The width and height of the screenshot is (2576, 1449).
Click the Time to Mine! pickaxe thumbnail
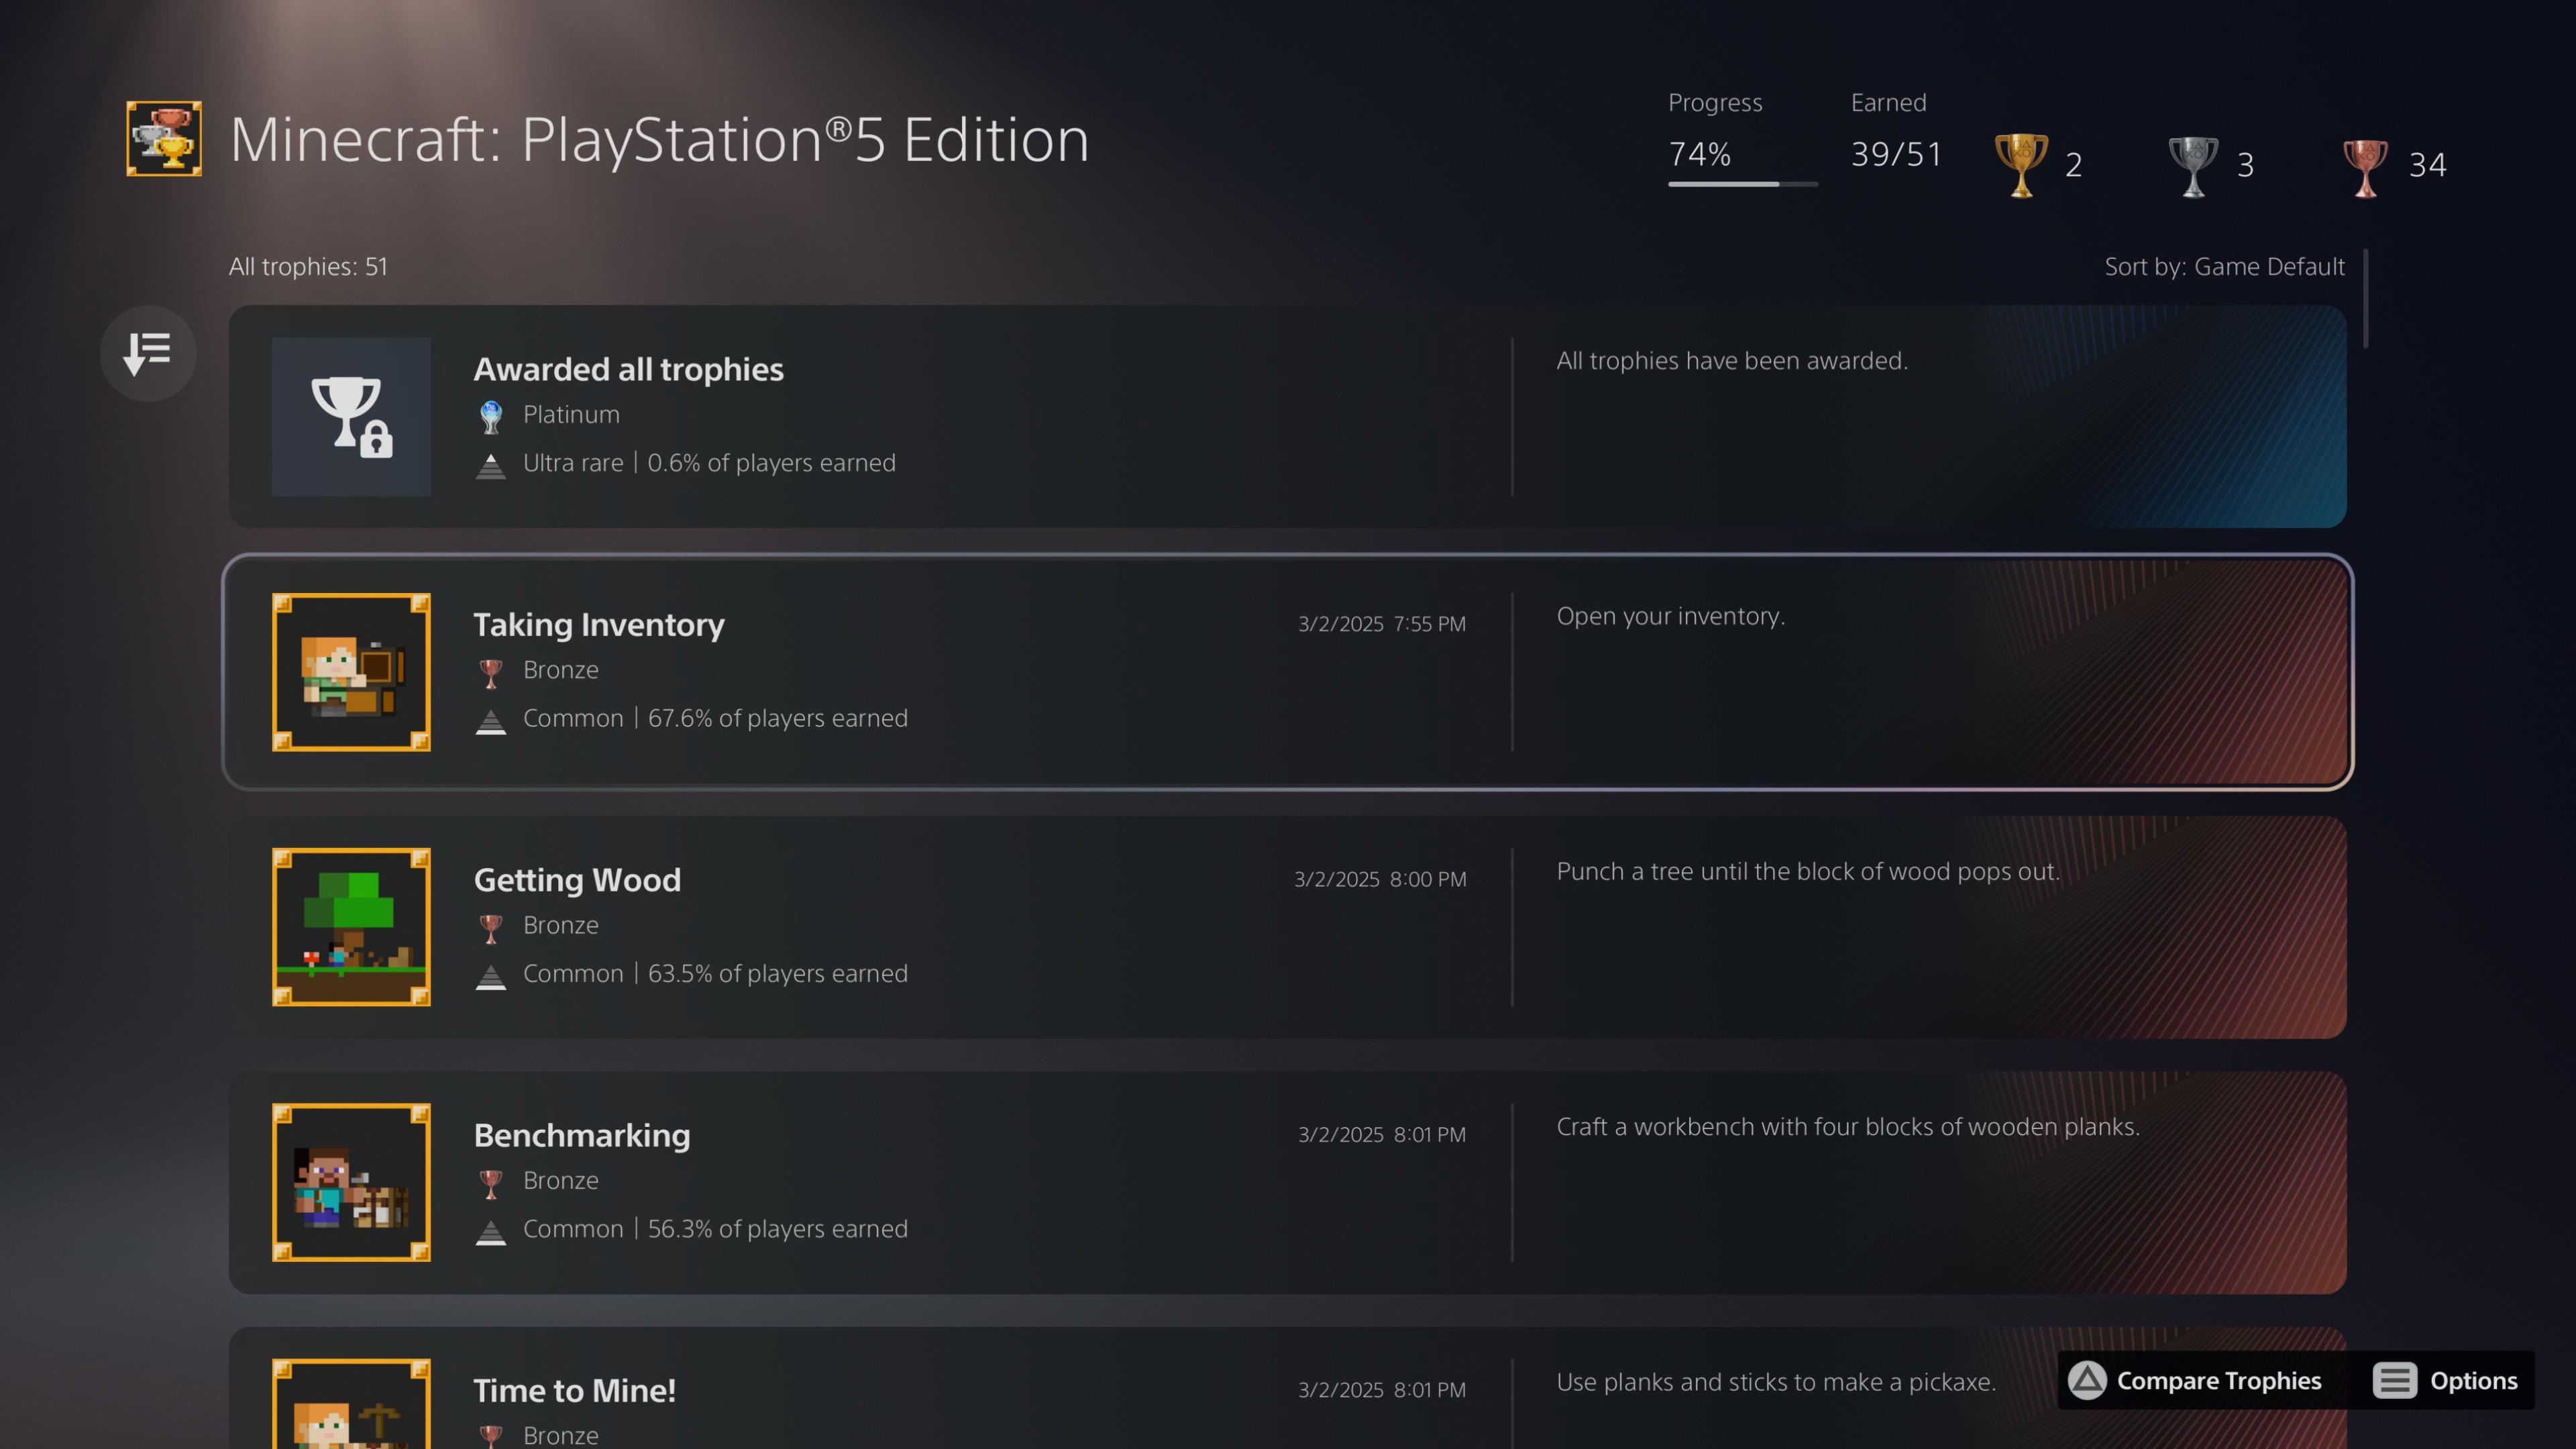pos(351,1405)
